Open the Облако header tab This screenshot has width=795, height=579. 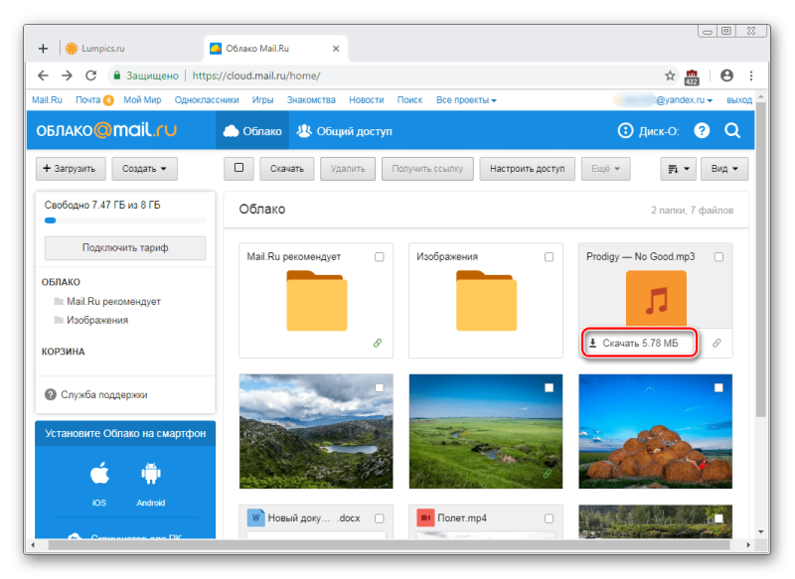tap(252, 131)
